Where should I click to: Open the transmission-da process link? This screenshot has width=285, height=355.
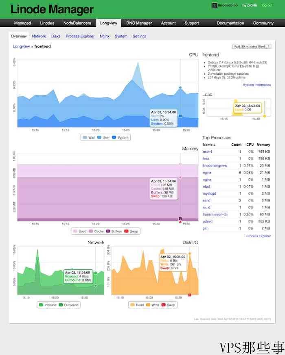point(215,214)
